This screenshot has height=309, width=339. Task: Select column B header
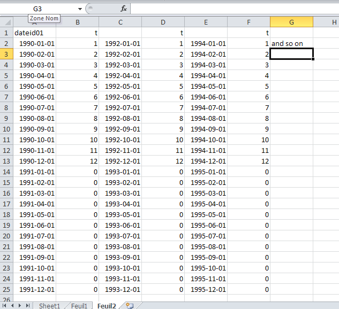pos(78,22)
